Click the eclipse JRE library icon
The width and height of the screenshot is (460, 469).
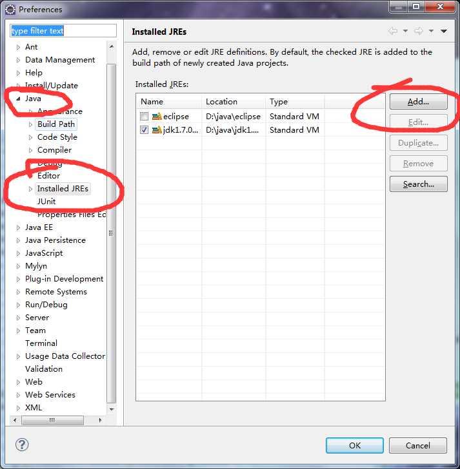click(157, 117)
